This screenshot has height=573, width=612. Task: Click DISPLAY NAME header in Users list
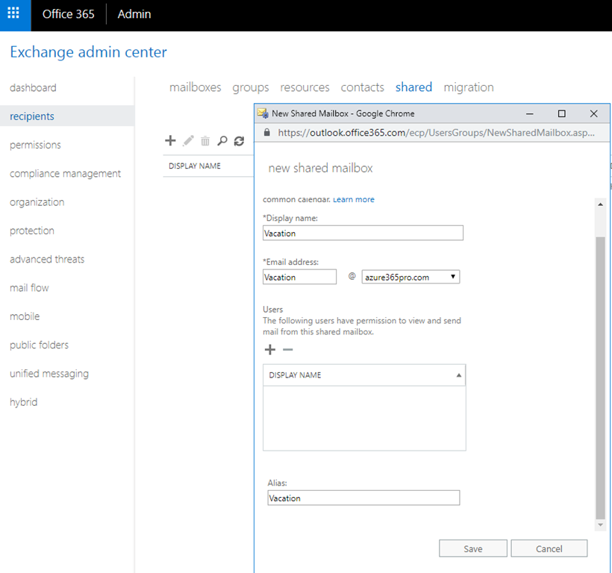295,375
